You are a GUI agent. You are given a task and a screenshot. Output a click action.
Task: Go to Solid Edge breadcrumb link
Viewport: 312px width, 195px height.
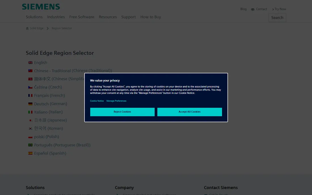tap(37, 28)
